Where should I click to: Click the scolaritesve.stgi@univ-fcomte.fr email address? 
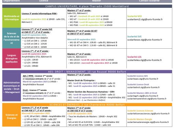145,40
